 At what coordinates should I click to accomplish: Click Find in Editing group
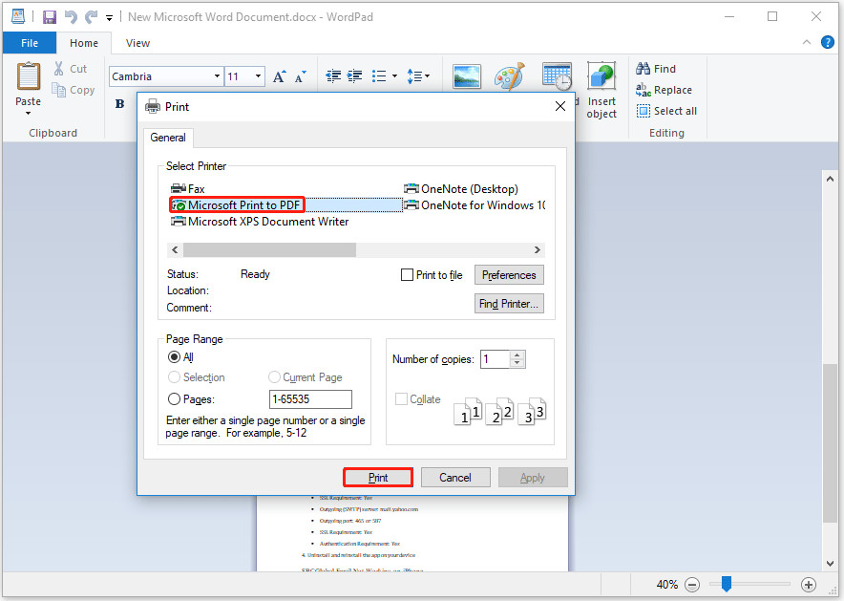tap(656, 69)
